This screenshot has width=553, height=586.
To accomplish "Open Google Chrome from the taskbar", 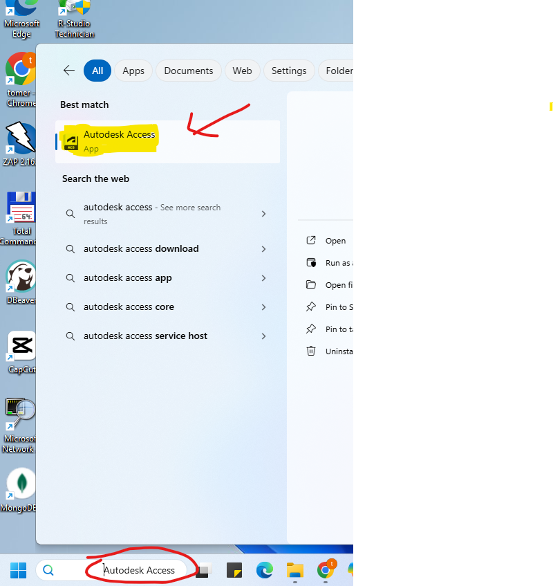I will coord(326,570).
